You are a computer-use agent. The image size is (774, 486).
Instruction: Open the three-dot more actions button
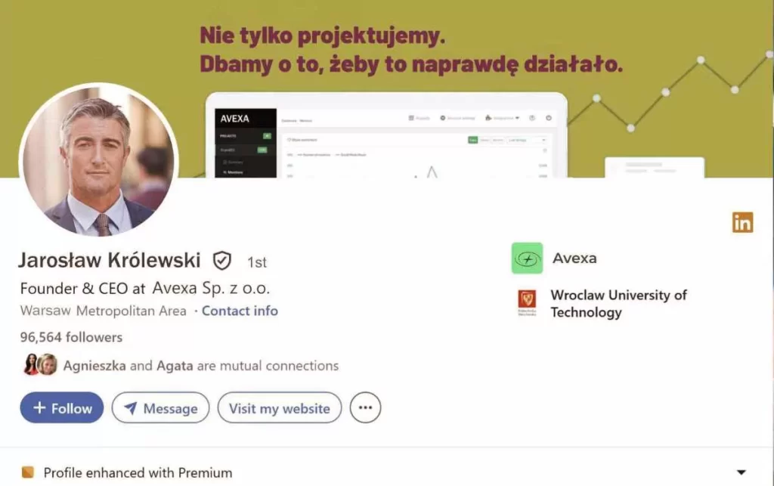coord(365,407)
